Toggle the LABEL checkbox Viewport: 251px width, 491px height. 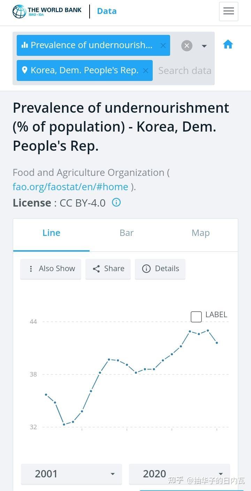click(x=196, y=317)
